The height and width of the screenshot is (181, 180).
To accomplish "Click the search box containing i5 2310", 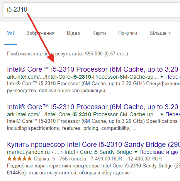I will 92,10.
